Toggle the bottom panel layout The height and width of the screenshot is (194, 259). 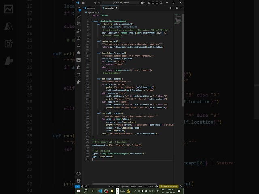tap(157, 3)
